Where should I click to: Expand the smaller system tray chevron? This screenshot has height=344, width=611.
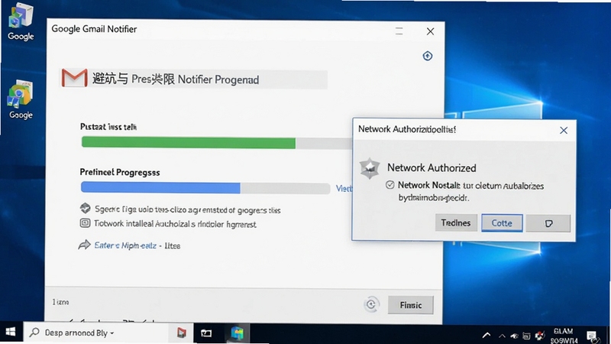coord(502,336)
